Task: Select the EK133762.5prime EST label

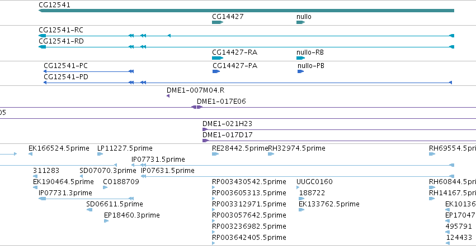Action: click(x=329, y=204)
